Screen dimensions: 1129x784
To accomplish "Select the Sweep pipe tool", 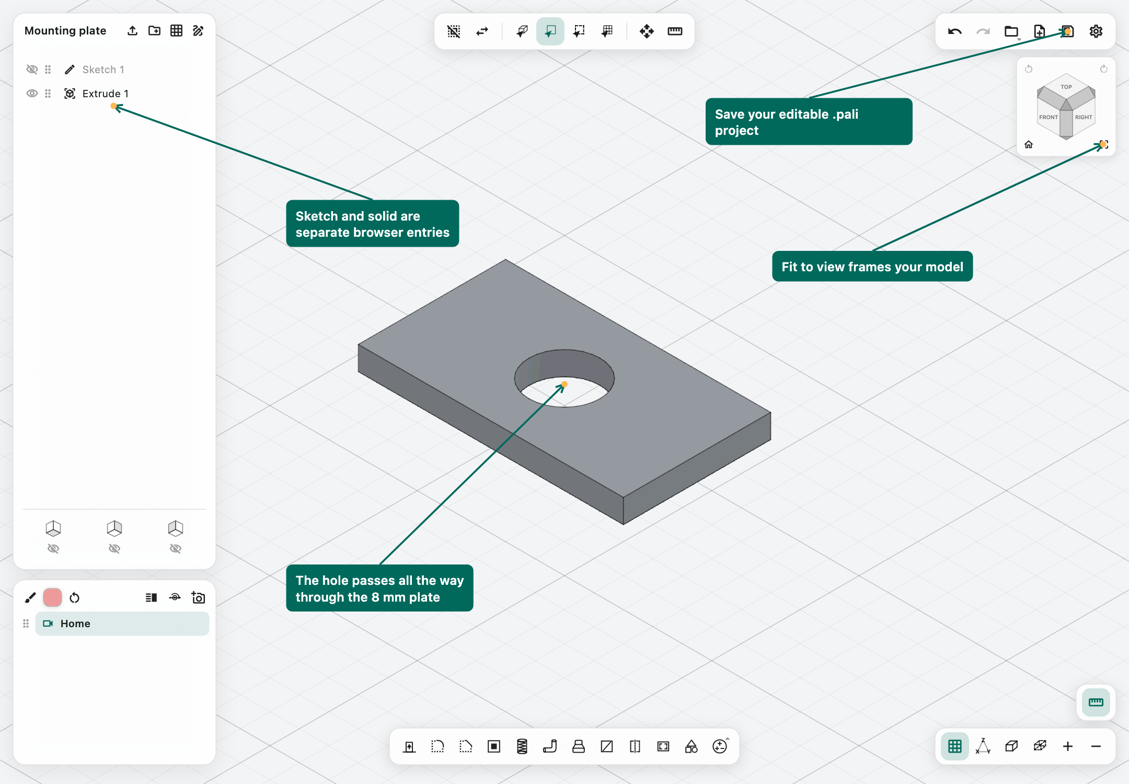I will 550,746.
